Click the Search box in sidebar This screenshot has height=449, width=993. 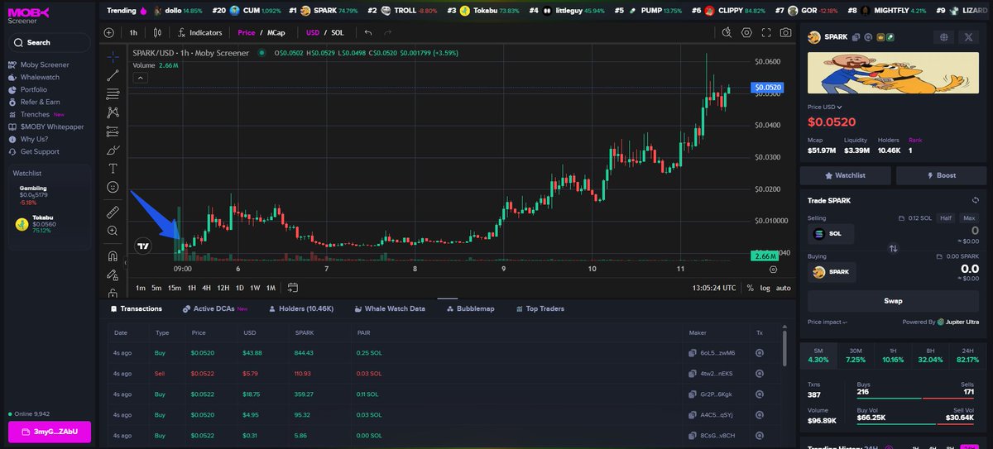(50, 42)
